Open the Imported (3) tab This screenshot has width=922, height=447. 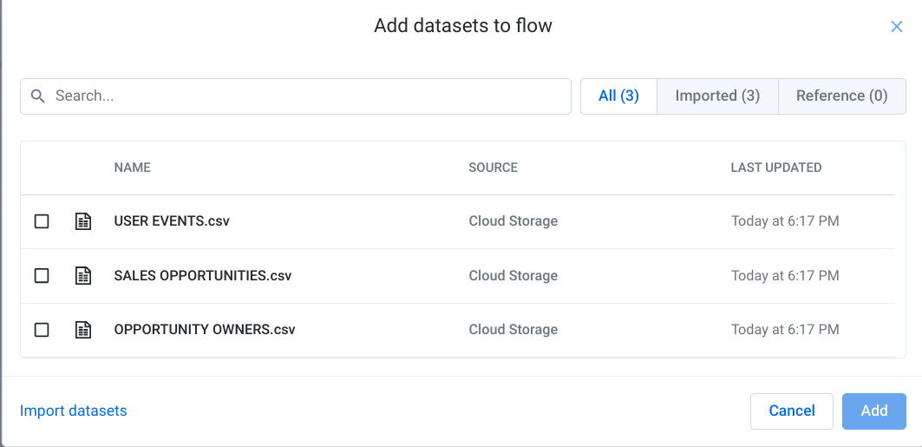717,95
